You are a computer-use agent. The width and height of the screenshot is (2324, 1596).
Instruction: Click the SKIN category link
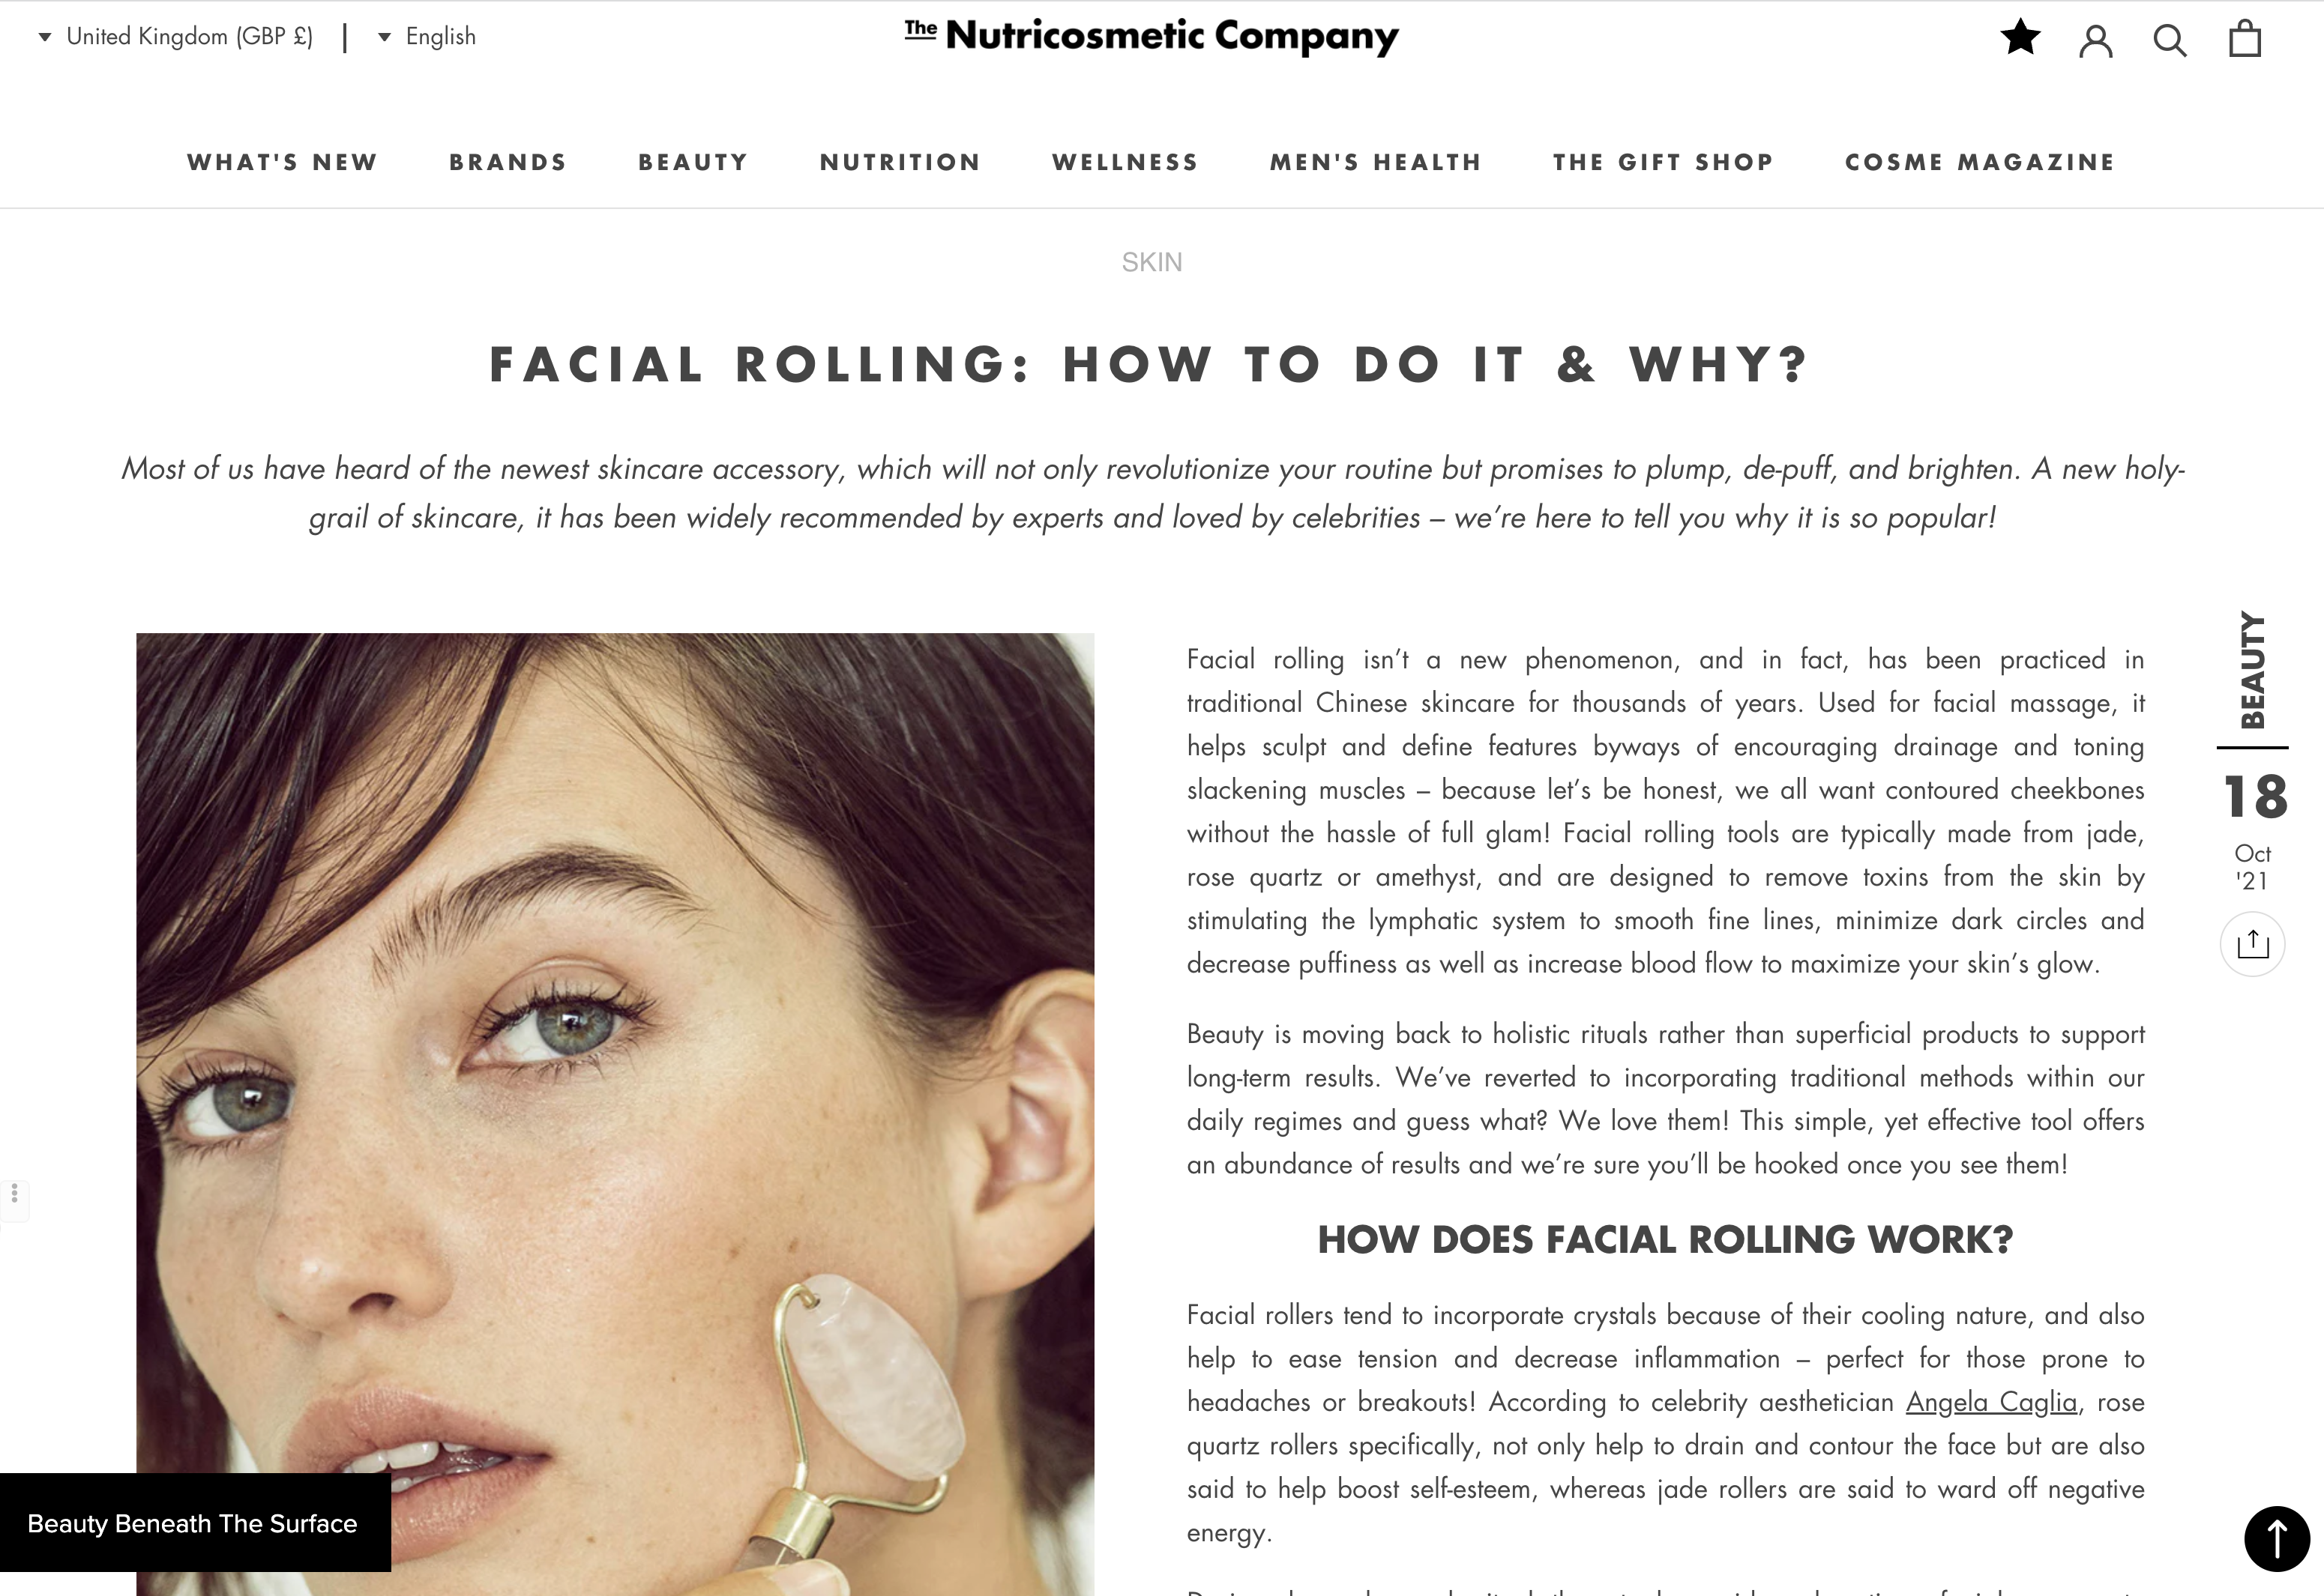point(1152,262)
